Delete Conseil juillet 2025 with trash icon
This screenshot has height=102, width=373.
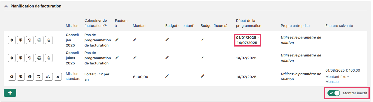(x=49, y=58)
